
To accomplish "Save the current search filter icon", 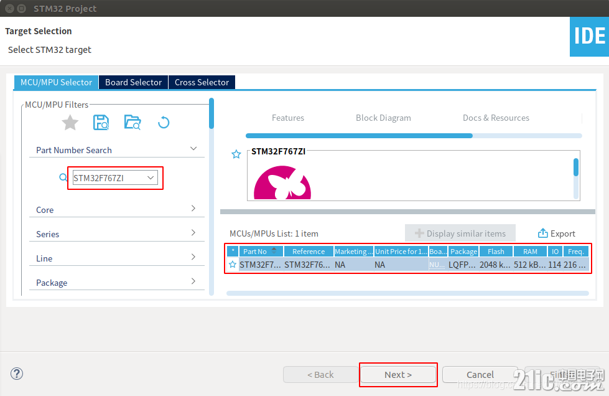I will [101, 123].
